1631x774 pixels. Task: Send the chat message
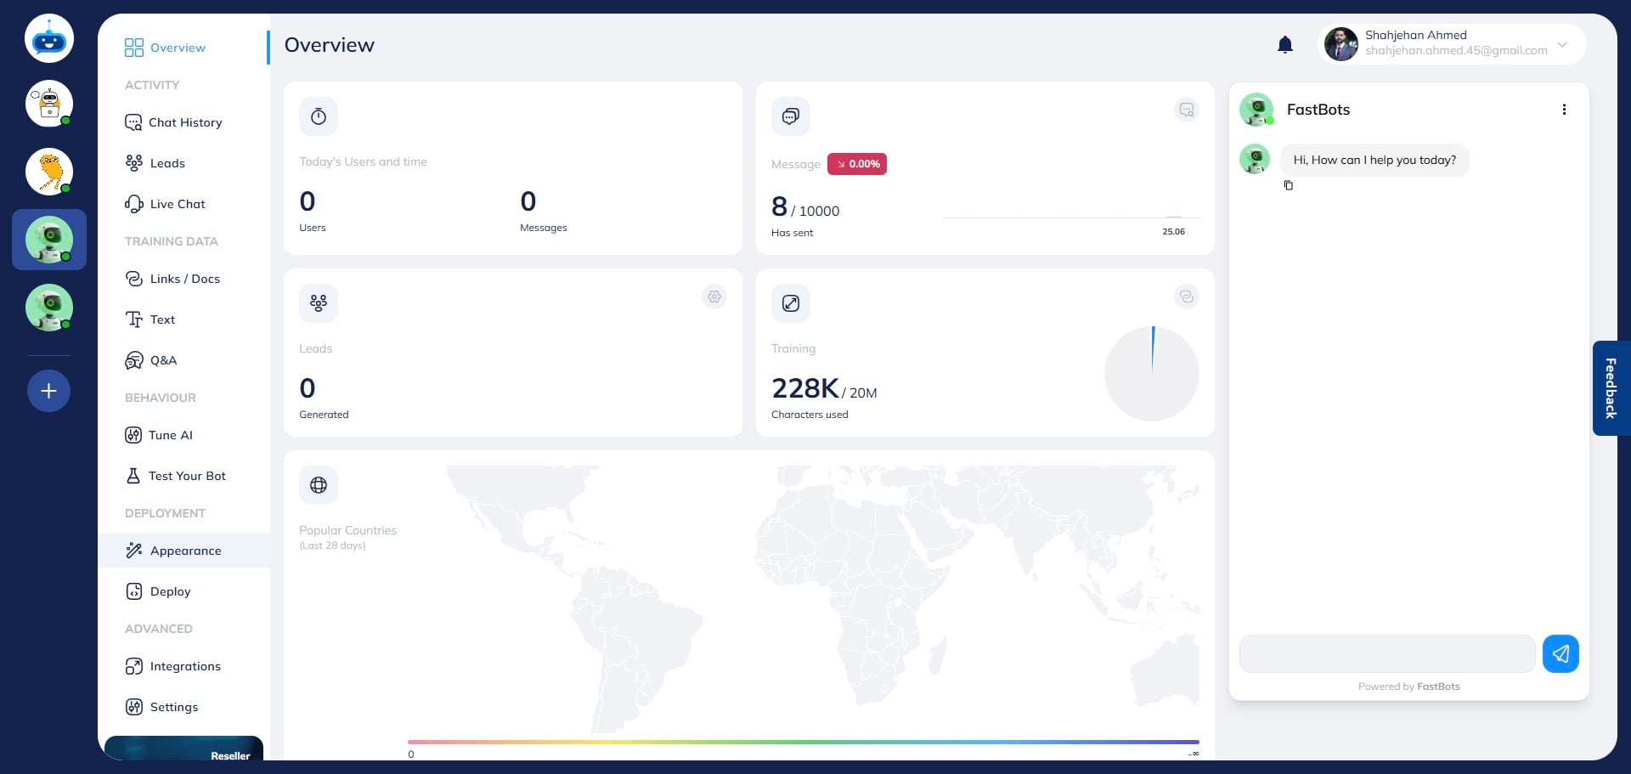(x=1560, y=653)
